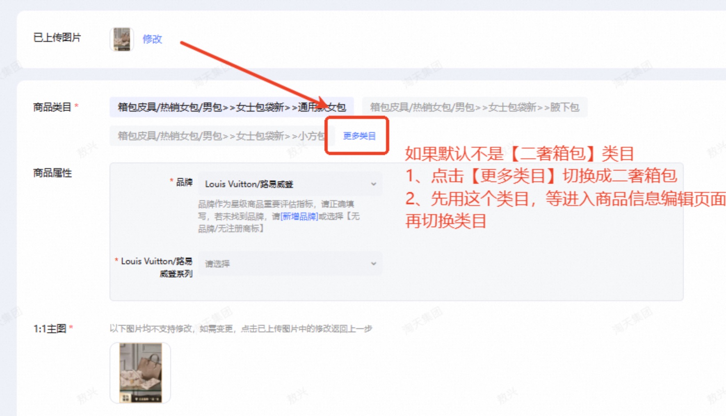This screenshot has height=416, width=726.
Task: Select category ending in 小方包
Action: (222, 136)
